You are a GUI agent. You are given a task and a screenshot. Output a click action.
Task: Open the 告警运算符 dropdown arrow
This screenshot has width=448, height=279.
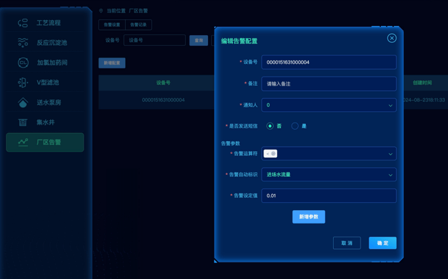391,154
